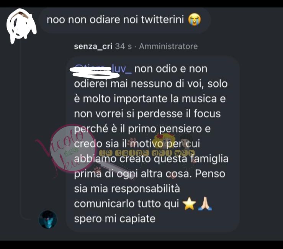Click the 'non vorrei si perdesse il focus' line
The height and width of the screenshot is (249, 283).
(x=147, y=114)
